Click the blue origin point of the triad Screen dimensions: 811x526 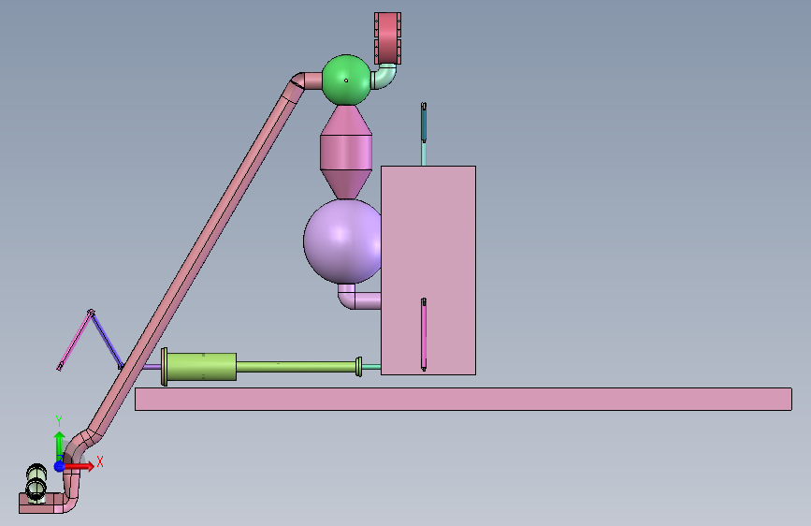pyautogui.click(x=60, y=466)
